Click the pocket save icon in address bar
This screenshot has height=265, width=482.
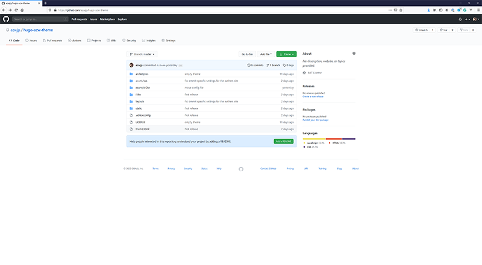pos(396,10)
